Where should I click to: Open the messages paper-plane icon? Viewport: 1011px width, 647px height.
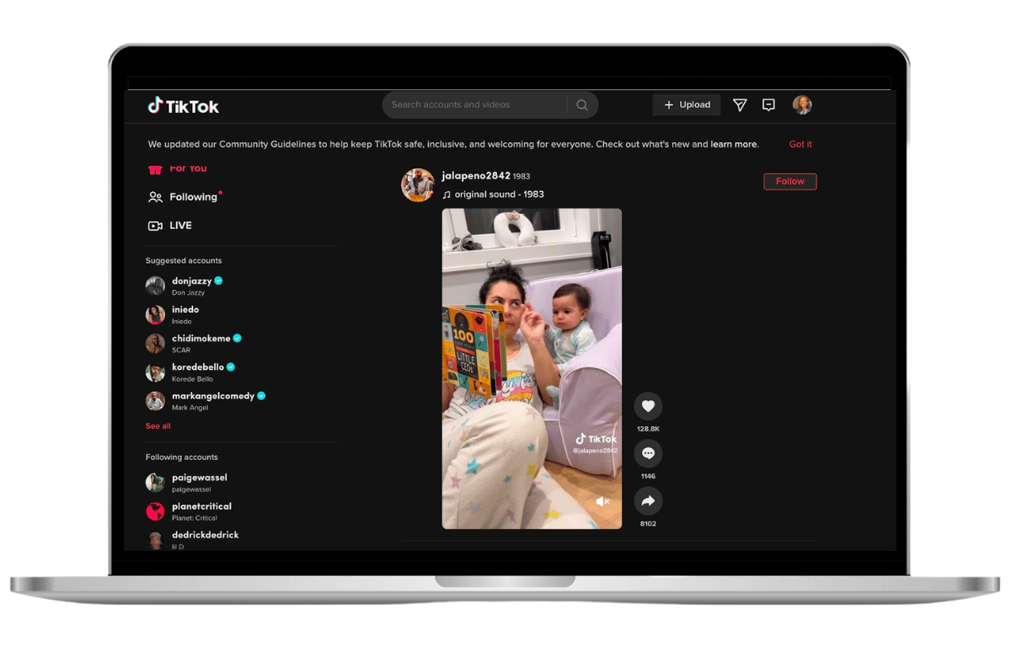point(740,104)
